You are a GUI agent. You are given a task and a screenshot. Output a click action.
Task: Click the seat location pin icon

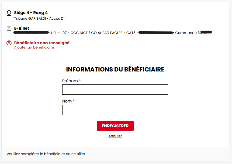click(9, 13)
